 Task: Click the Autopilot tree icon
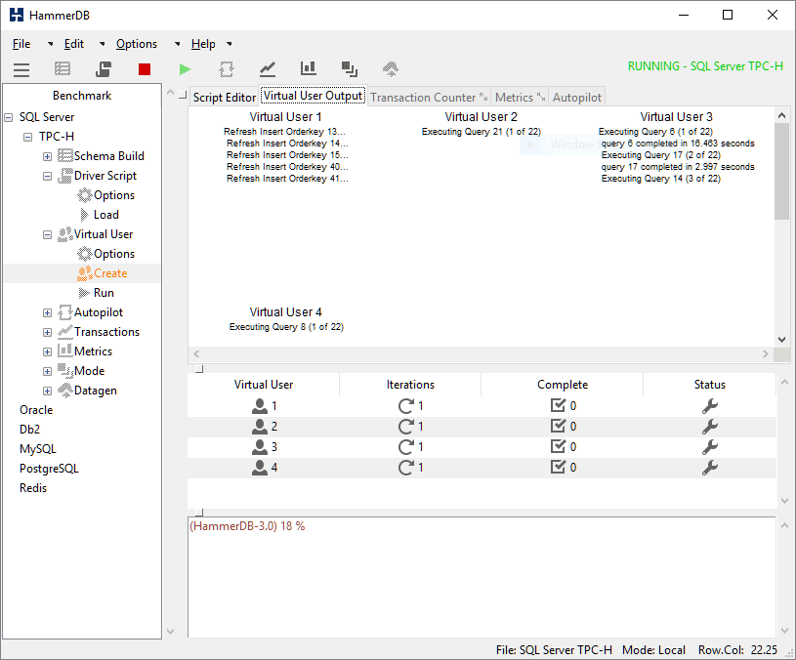point(65,312)
